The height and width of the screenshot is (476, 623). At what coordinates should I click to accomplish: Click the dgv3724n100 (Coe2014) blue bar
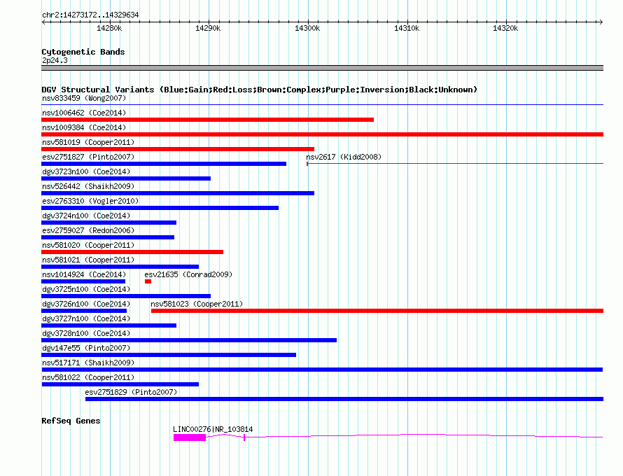[x=109, y=223]
